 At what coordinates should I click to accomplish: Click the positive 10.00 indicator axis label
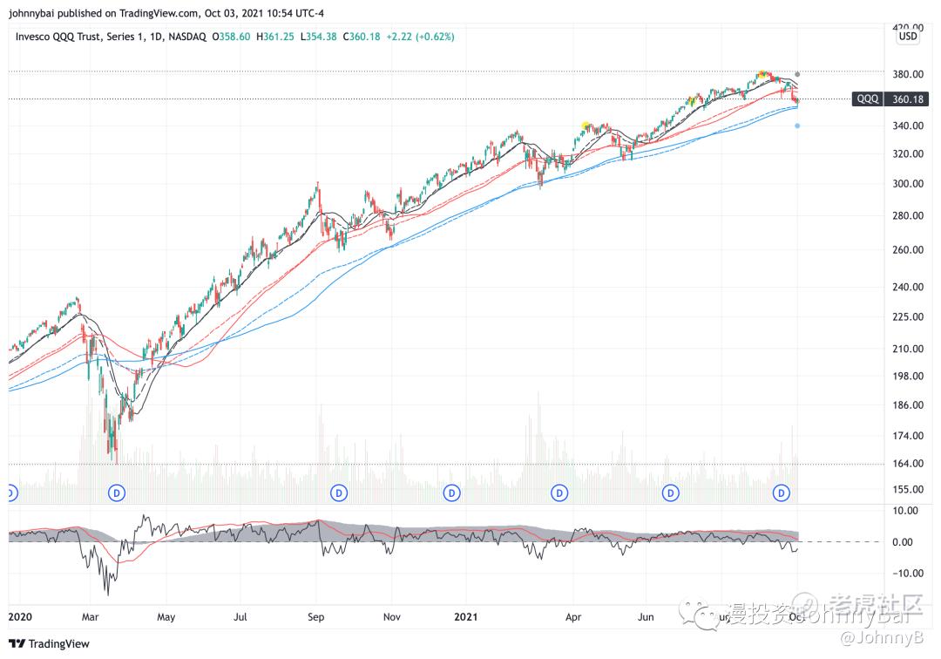click(905, 511)
